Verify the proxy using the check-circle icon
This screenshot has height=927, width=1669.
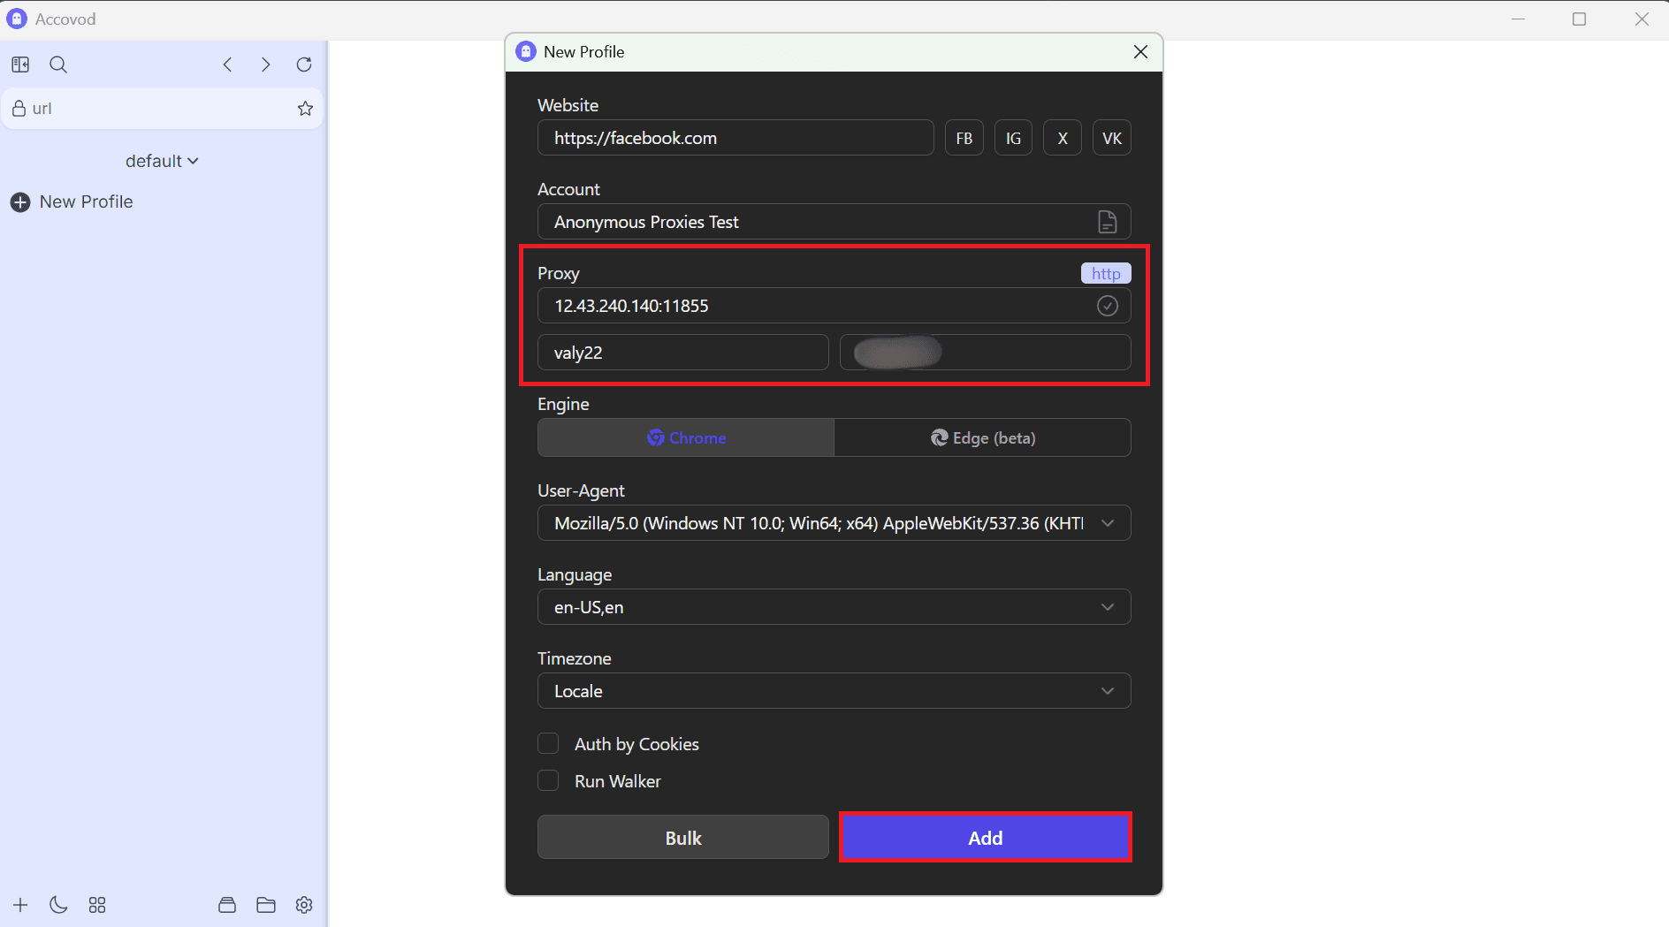[1109, 305]
